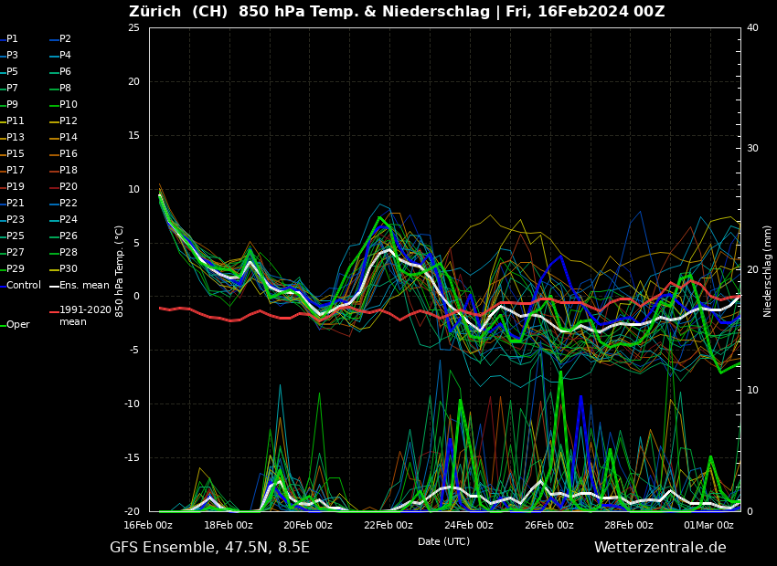
Task: Select P29 in the legend
Action: pos(16,268)
